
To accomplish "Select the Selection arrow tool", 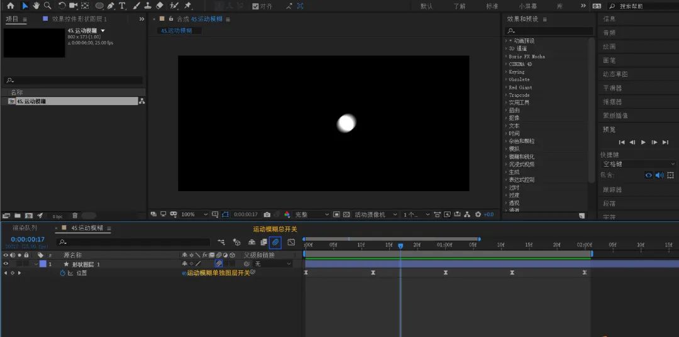I will pyautogui.click(x=25, y=6).
